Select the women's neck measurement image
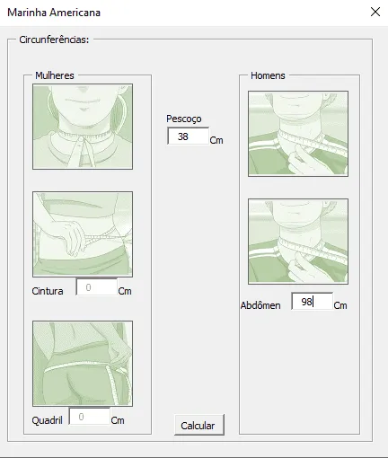Image resolution: width=388 pixels, height=458 pixels. click(x=83, y=127)
